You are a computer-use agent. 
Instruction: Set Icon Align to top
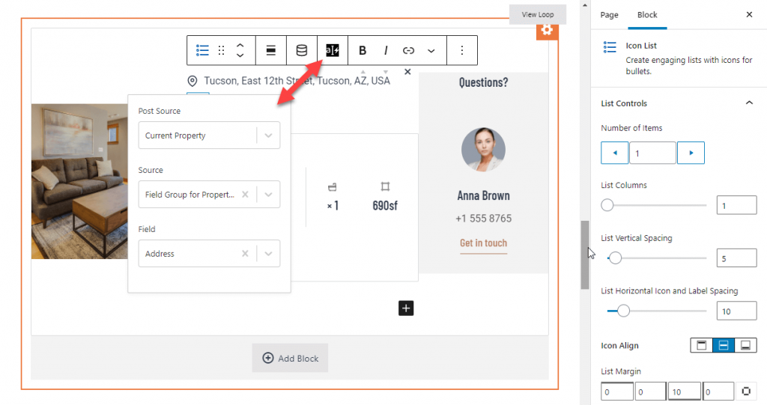[701, 345]
